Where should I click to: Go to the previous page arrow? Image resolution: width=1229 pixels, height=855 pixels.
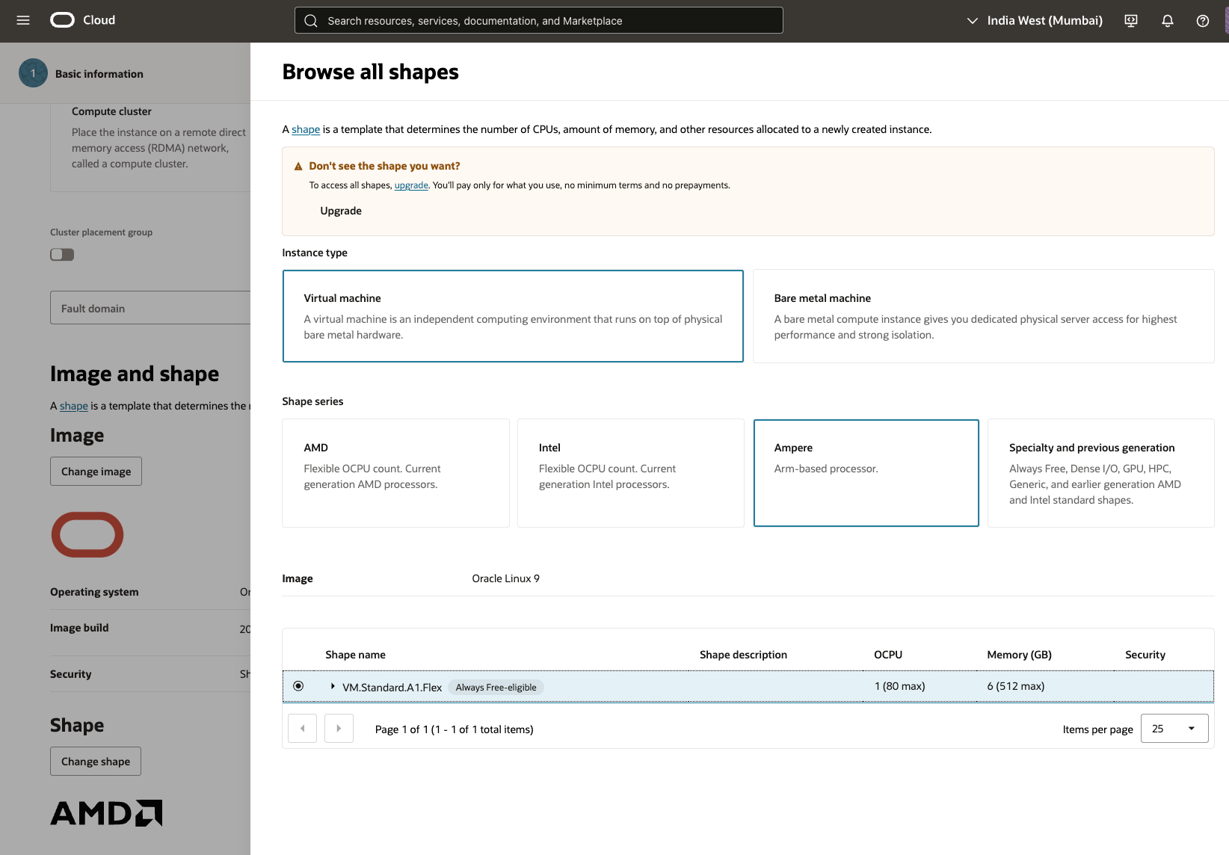pos(302,729)
